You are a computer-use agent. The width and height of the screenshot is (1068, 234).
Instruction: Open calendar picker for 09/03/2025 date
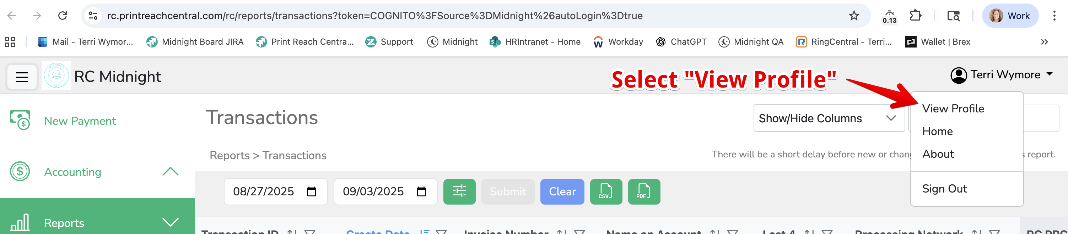(421, 191)
